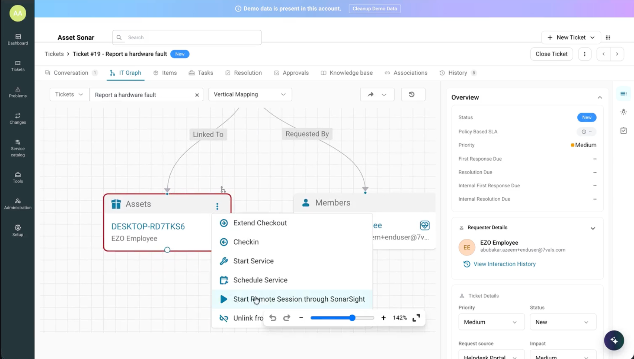The width and height of the screenshot is (634, 359).
Task: Open Service catalog in sidebar
Action: click(18, 148)
